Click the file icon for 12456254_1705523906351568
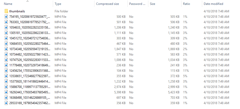The height and width of the screenshot is (109, 240). pyautogui.click(x=6, y=71)
